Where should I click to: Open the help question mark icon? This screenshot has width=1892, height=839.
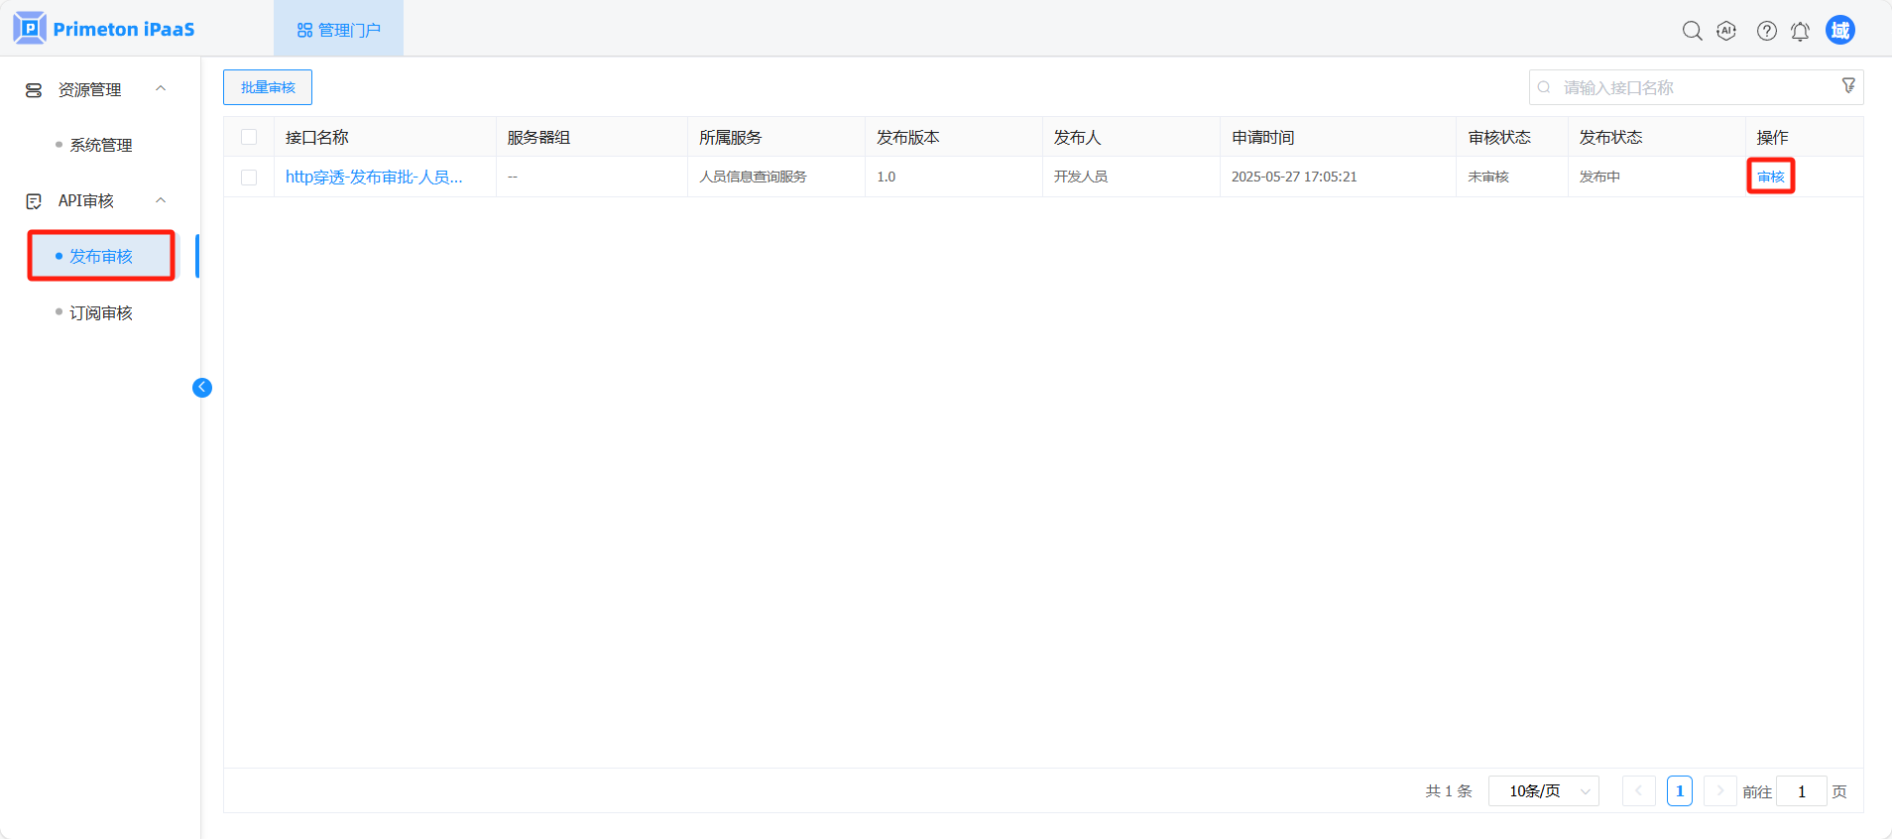tap(1766, 31)
